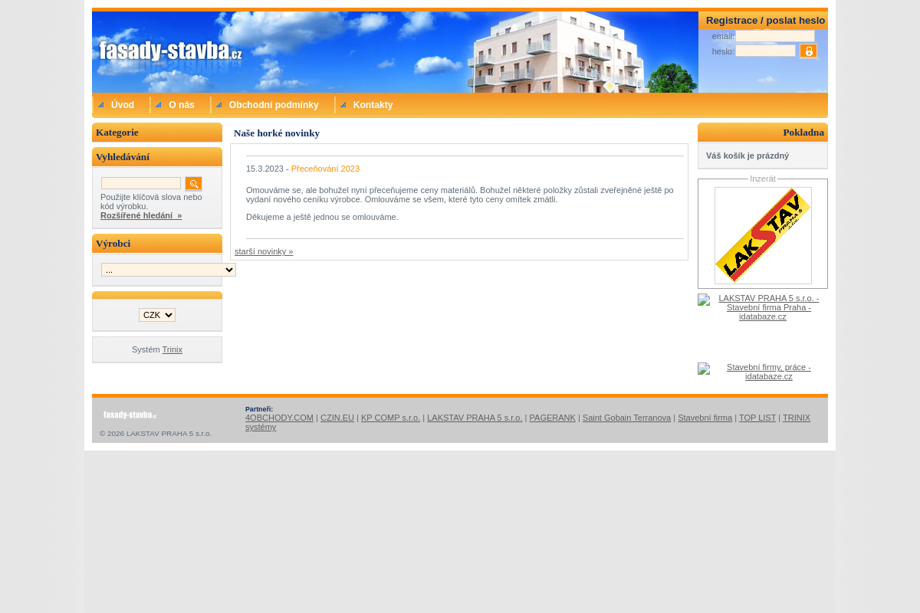Click into the heslo password field
920x613 pixels.
(x=765, y=51)
